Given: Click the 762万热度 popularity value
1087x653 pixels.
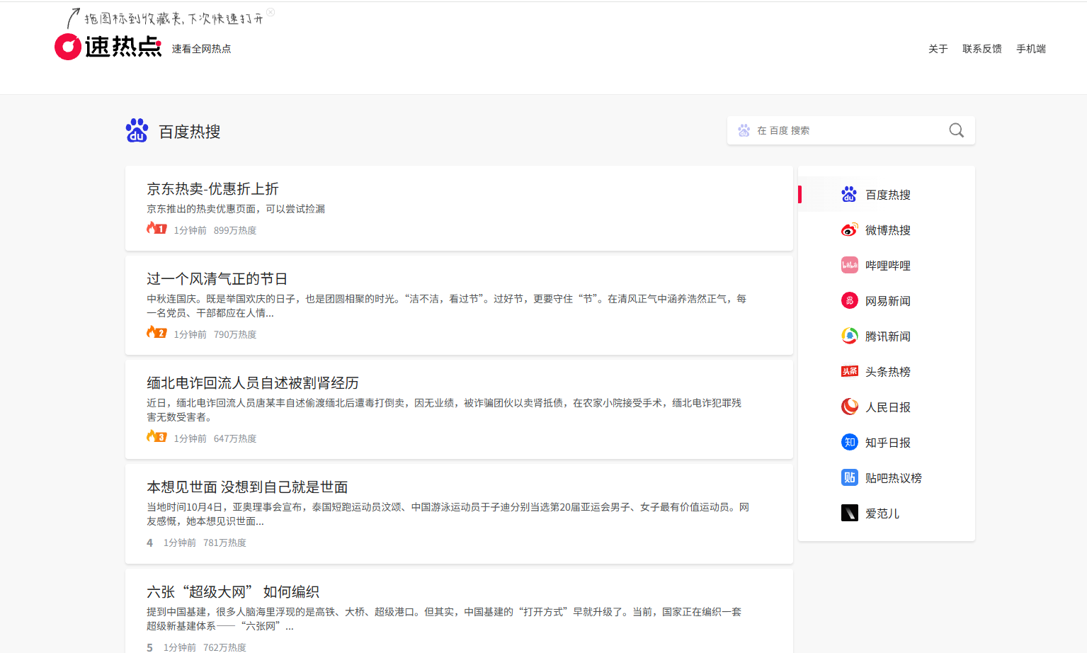Looking at the screenshot, I should 224,647.
